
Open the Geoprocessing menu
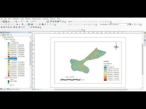click(x=36, y=19)
